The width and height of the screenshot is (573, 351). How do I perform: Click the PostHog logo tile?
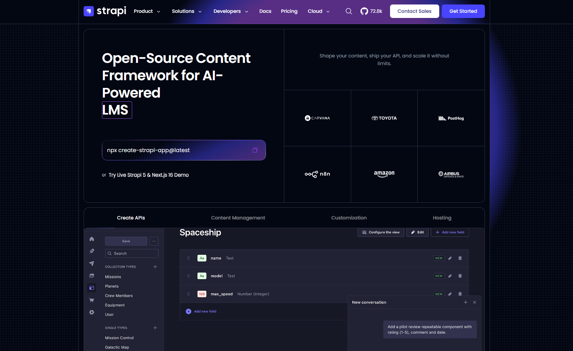(451, 118)
